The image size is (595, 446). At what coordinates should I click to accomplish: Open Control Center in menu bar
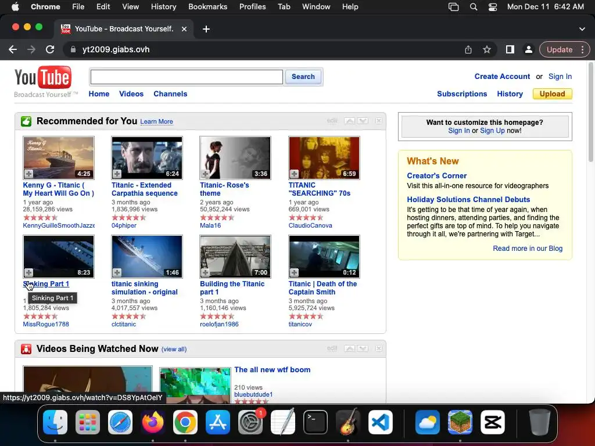493,7
